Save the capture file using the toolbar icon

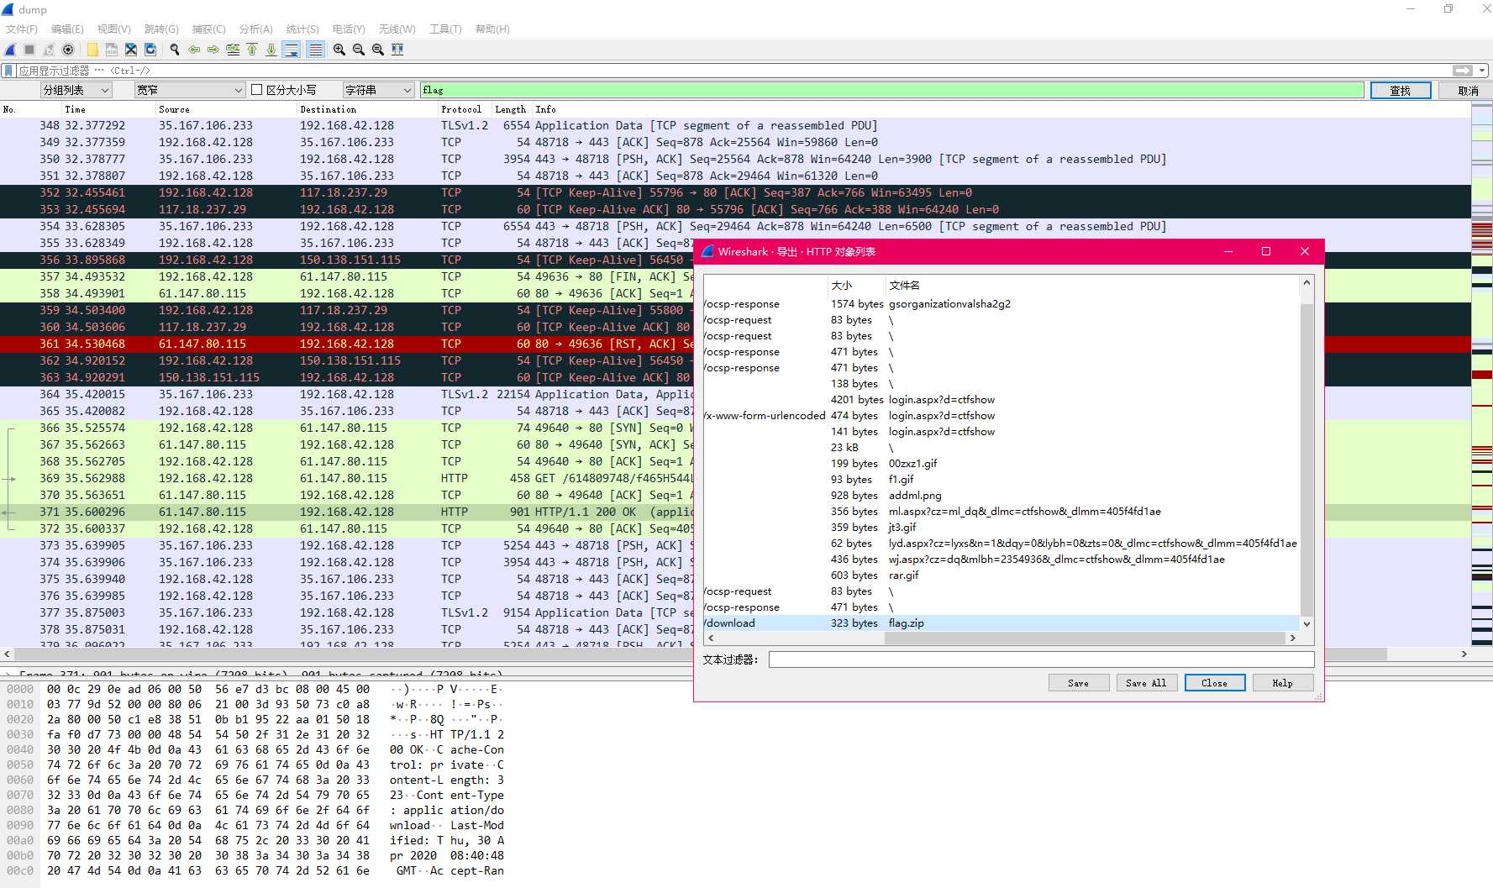[112, 50]
